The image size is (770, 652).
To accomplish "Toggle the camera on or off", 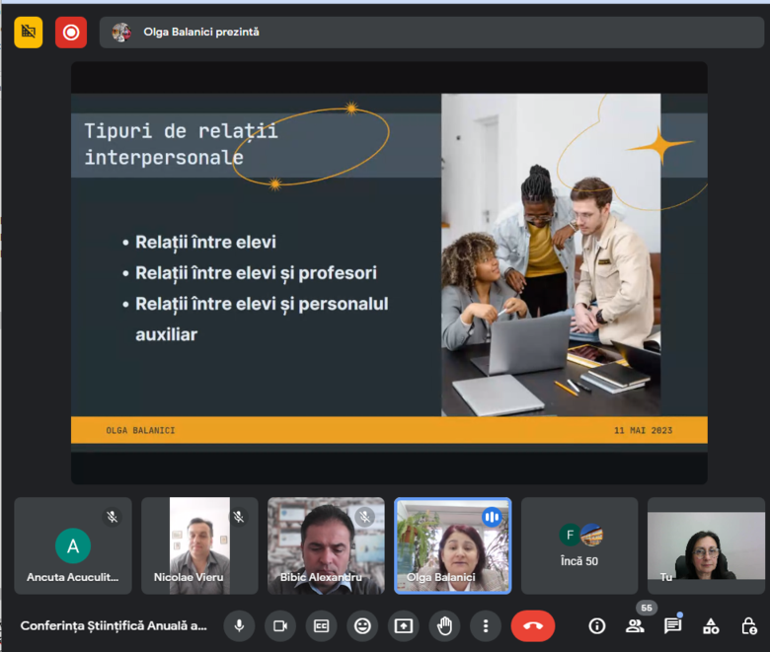I will (x=280, y=625).
